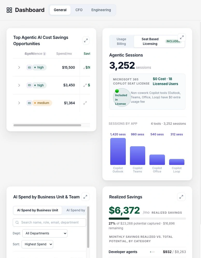This screenshot has width=201, height=258.
Task: Click the 312 sess label
Action: click(177, 134)
